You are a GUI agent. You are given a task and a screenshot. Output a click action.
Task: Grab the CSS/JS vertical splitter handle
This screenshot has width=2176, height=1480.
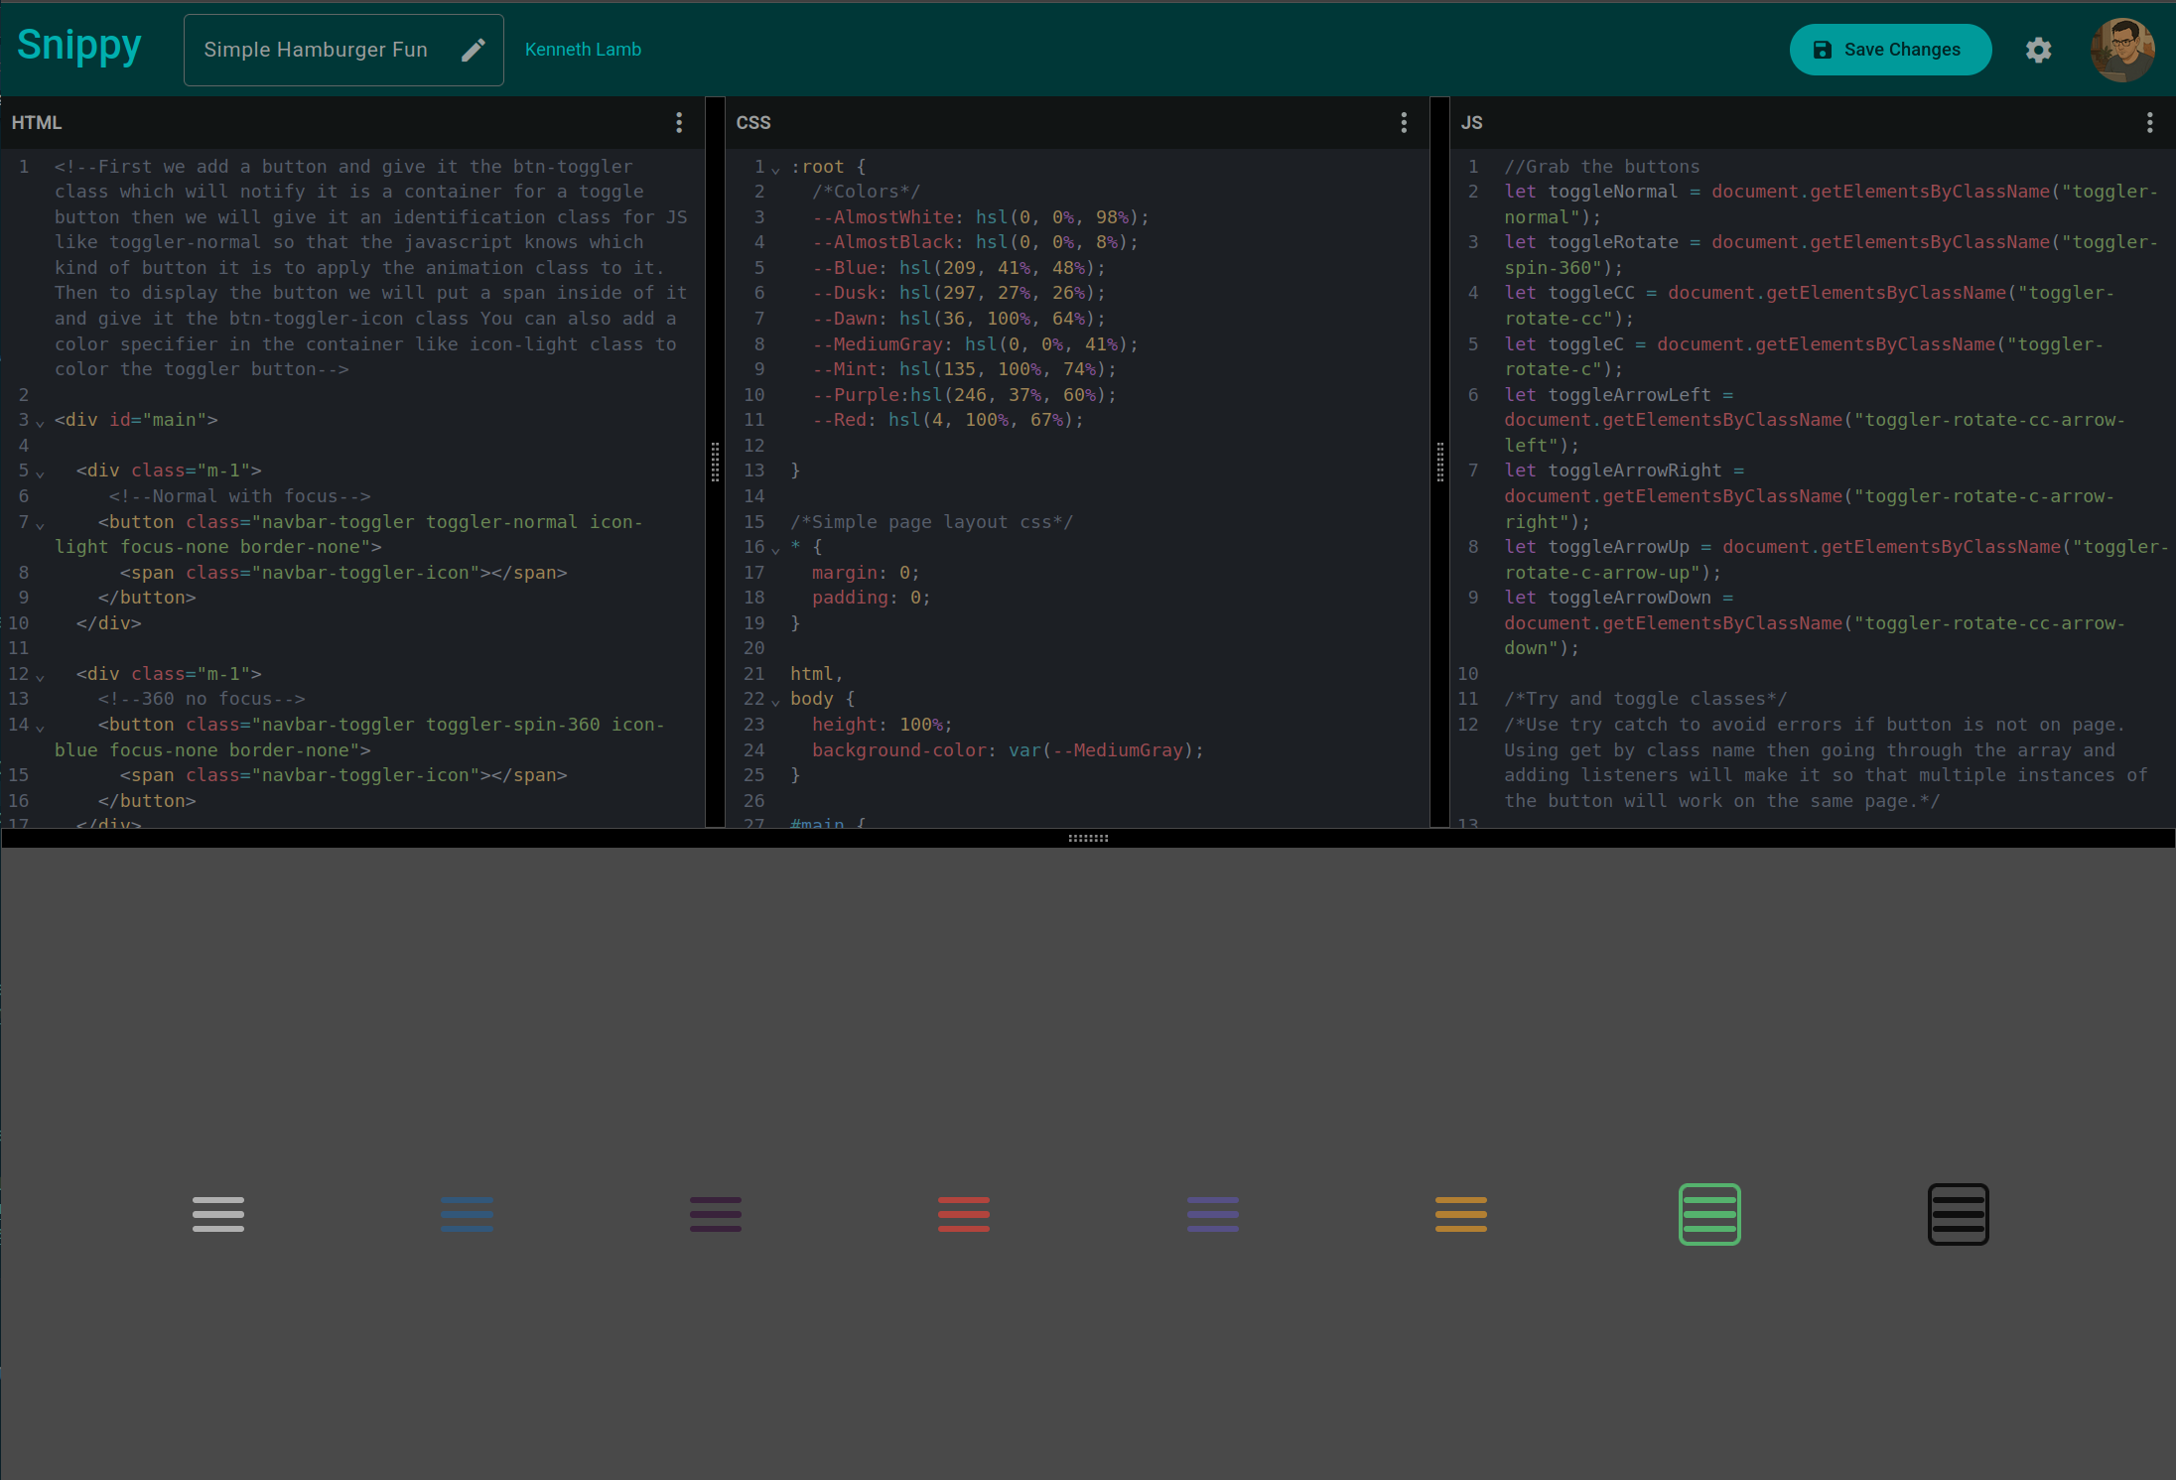click(x=1440, y=462)
